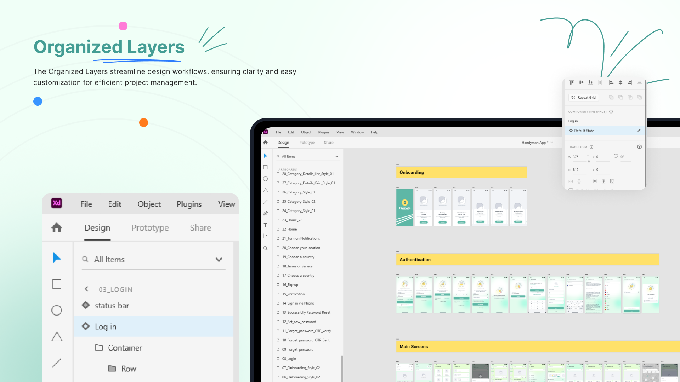This screenshot has height=382, width=680.
Task: Open the Handyman App title dropdown
Action: pos(552,143)
